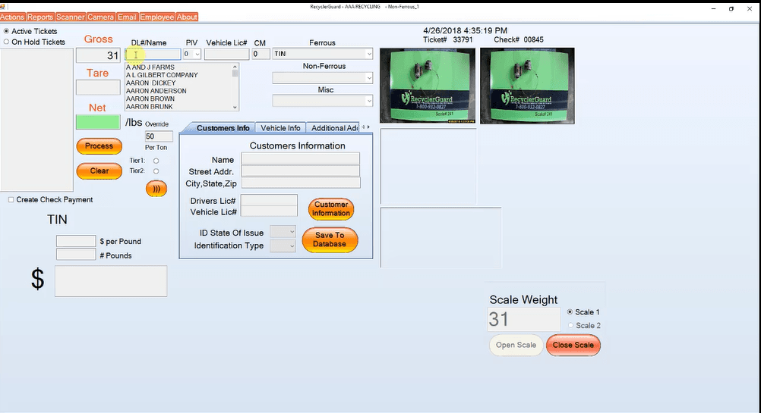The height and width of the screenshot is (413, 761).
Task: Select AARON BROWN in list
Action: (150, 99)
